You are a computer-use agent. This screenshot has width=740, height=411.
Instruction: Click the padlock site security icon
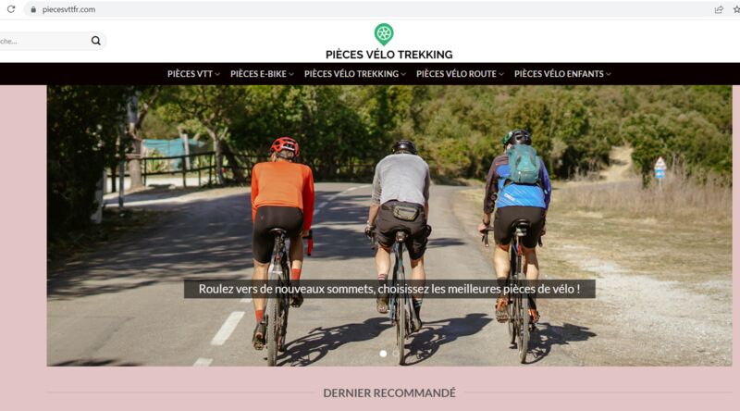(33, 9)
